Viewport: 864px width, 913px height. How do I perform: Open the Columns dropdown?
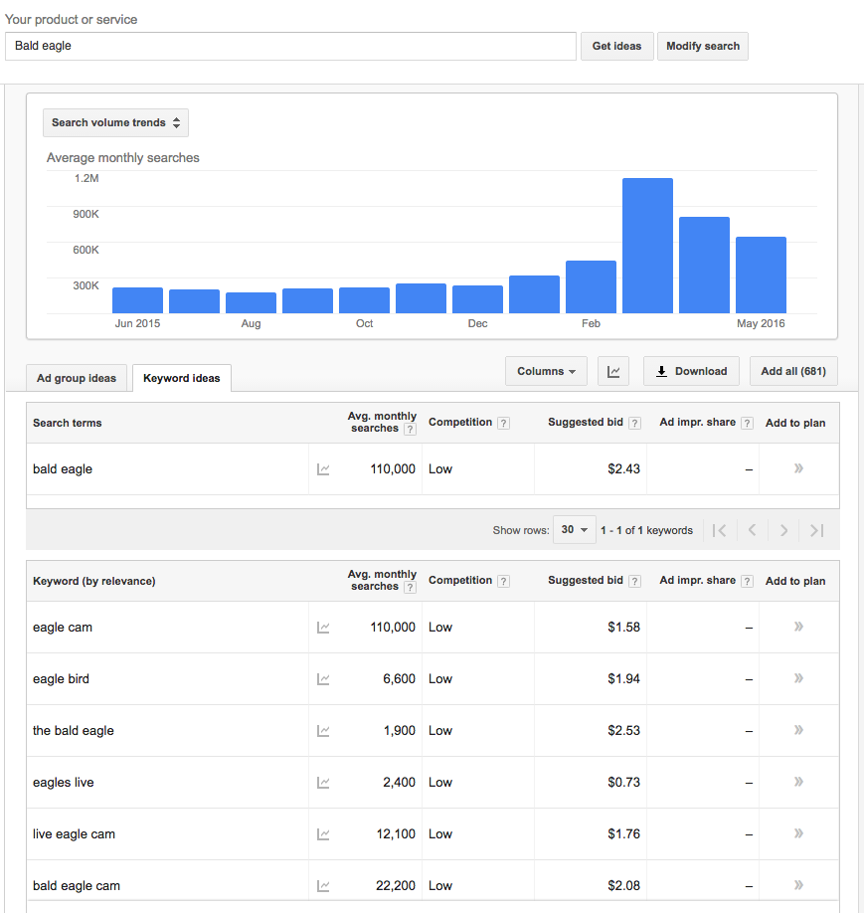point(546,372)
